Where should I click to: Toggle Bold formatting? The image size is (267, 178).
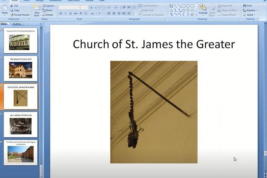(x=61, y=13)
